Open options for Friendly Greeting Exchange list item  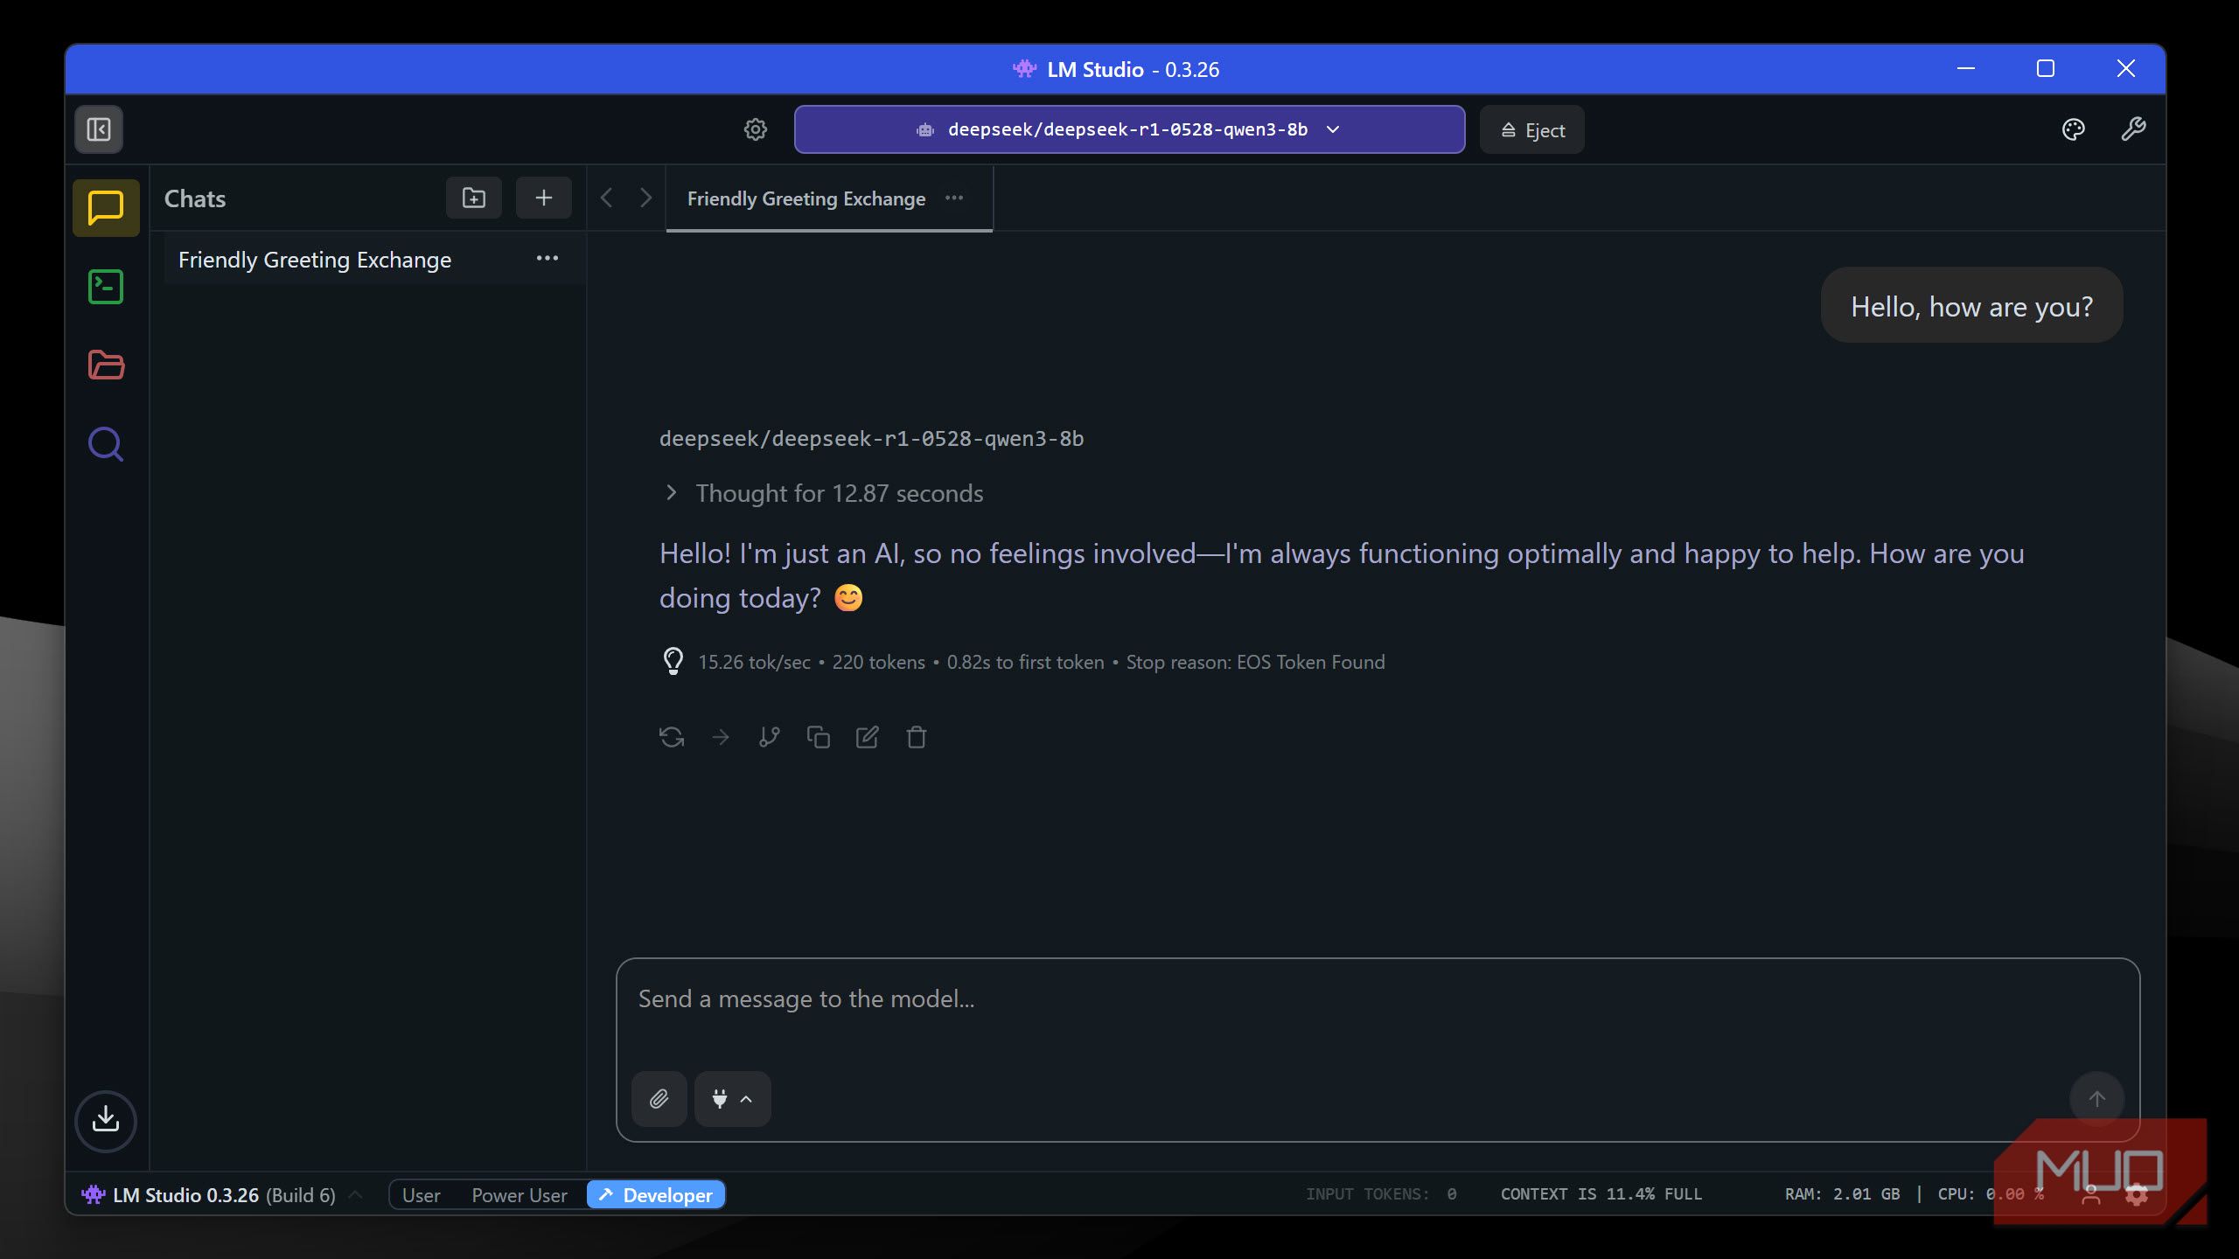548,259
